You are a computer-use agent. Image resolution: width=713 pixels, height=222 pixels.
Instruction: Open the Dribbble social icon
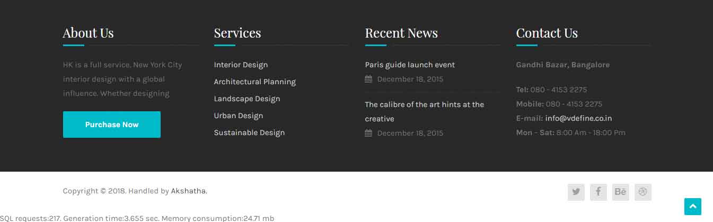(642, 192)
